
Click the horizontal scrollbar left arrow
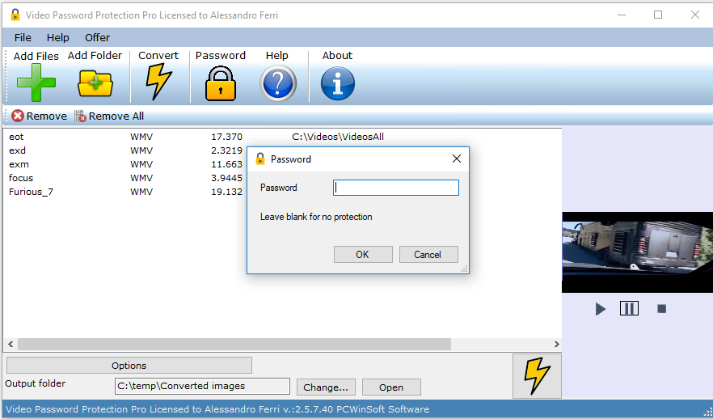11,344
